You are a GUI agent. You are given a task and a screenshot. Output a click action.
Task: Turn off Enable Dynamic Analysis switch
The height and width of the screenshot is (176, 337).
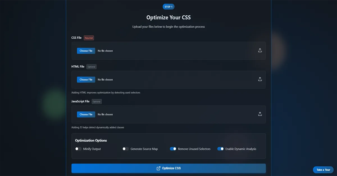(220, 149)
